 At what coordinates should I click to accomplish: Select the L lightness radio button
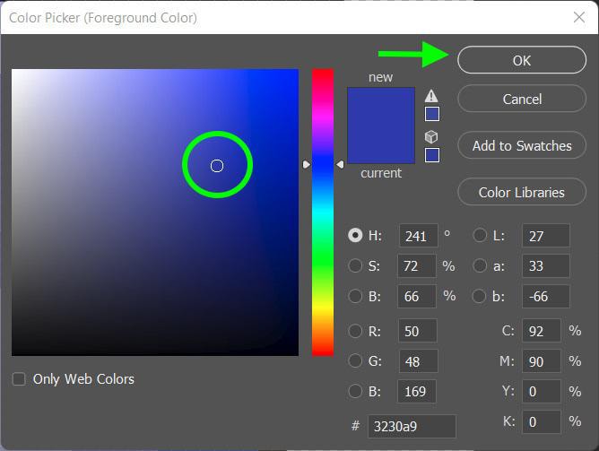pyautogui.click(x=480, y=235)
